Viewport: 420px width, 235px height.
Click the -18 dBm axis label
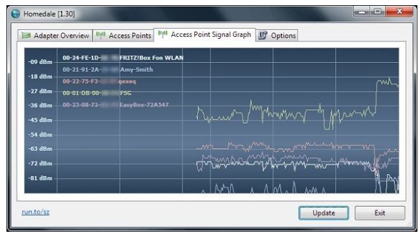pos(40,76)
